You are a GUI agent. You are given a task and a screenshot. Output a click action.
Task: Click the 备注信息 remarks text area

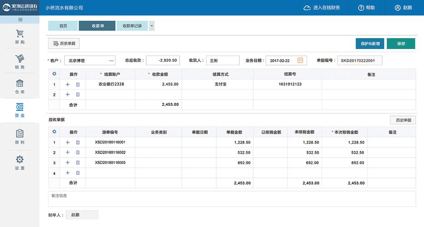coord(232,199)
